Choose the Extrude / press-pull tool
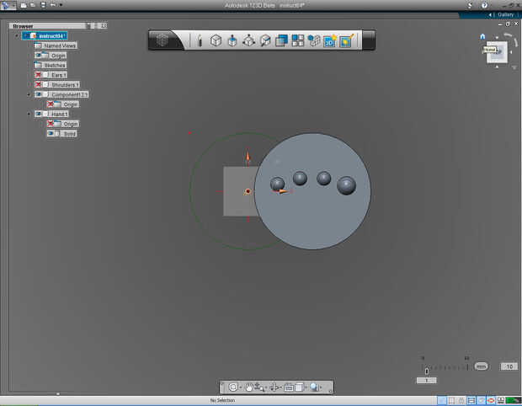 (x=232, y=41)
